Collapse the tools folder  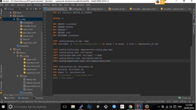tap(11, 50)
